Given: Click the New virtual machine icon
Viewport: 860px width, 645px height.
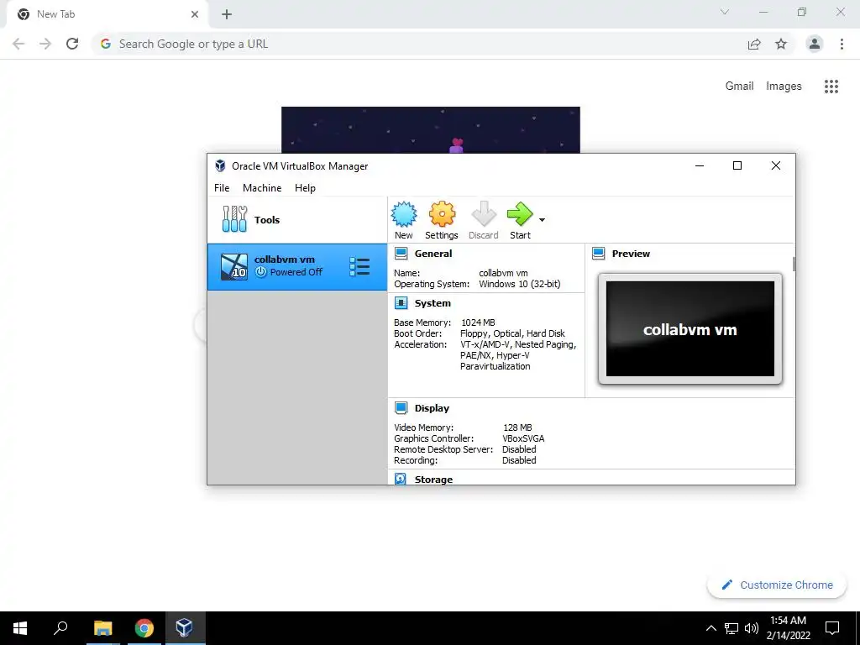Looking at the screenshot, I should (404, 214).
